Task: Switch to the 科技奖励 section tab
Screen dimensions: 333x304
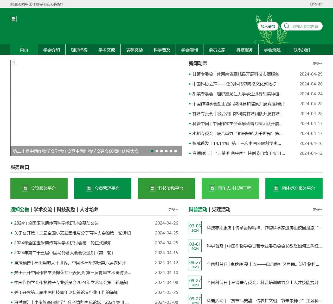Action: tap(66, 209)
